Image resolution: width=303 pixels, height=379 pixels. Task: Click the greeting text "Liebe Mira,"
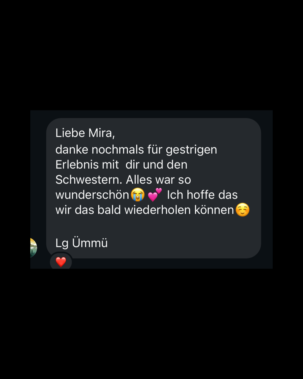click(x=85, y=133)
